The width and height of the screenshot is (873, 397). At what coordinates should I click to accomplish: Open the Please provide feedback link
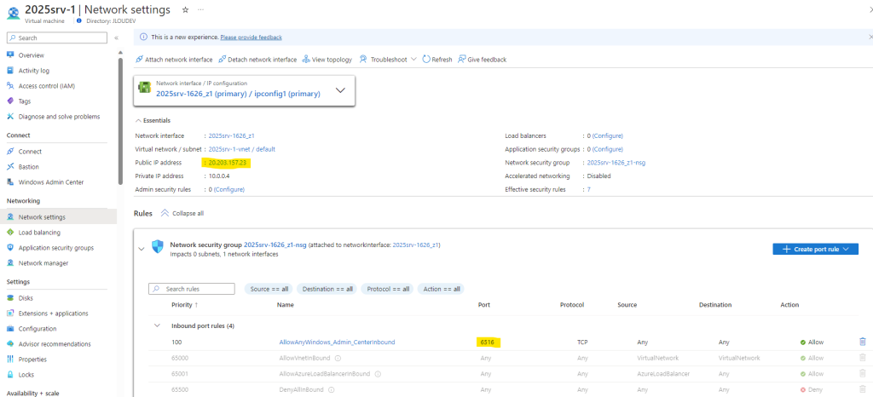click(x=251, y=37)
